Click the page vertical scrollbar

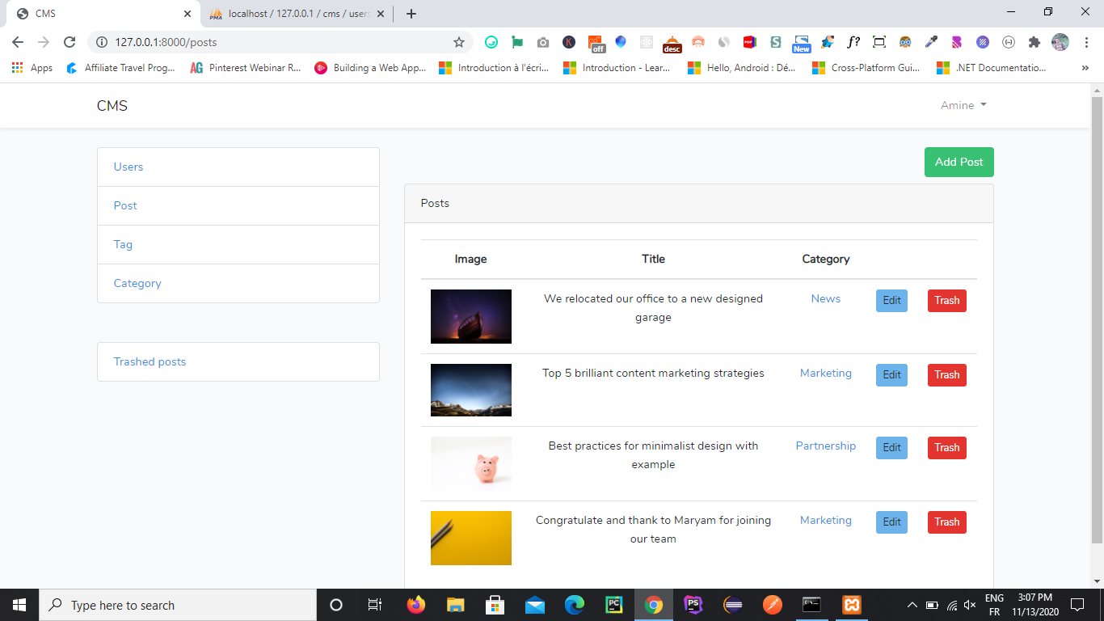pyautogui.click(x=1097, y=319)
